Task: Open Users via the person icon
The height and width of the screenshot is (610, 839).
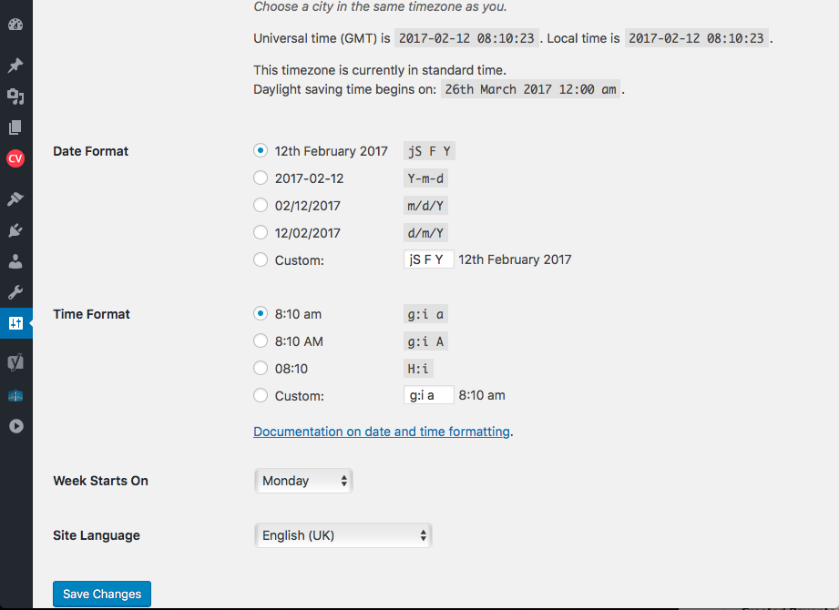Action: (15, 261)
